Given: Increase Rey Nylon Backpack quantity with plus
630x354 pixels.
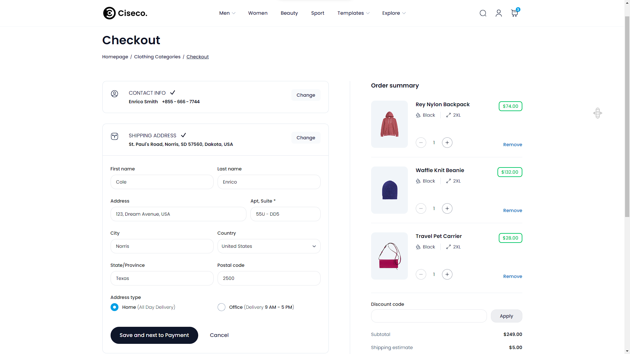Looking at the screenshot, I should point(447,143).
